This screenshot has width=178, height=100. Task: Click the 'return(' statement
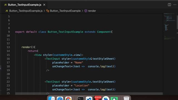tap(33, 51)
